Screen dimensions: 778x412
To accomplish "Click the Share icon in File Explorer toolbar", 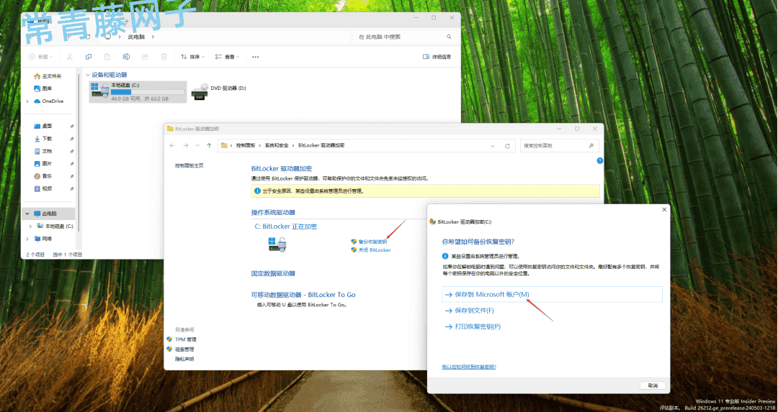I will click(x=145, y=57).
